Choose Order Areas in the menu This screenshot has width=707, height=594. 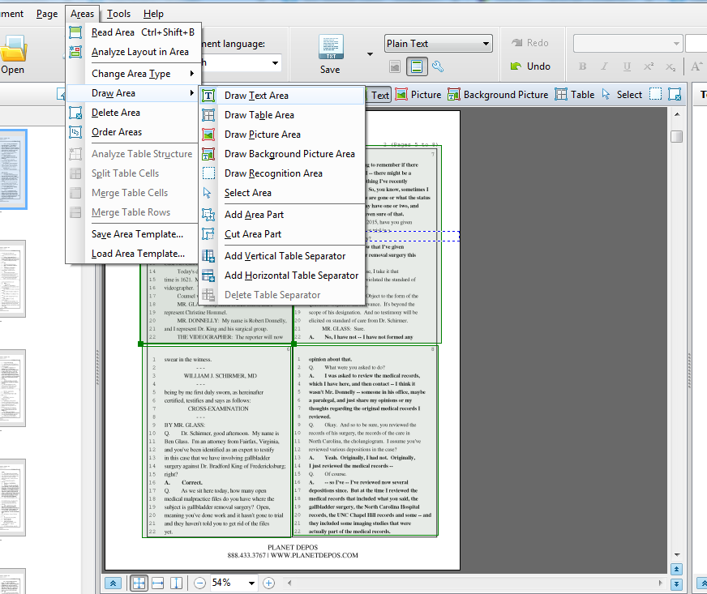(x=133, y=132)
